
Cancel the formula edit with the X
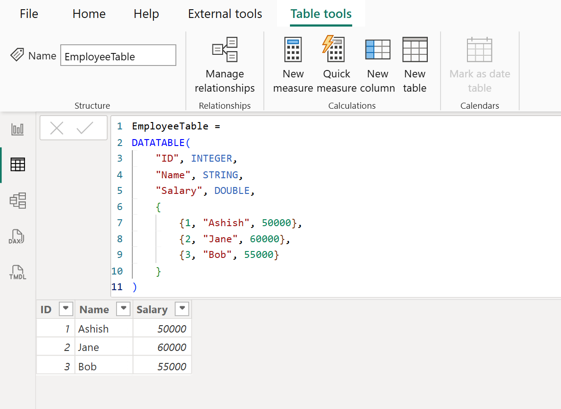pos(57,129)
